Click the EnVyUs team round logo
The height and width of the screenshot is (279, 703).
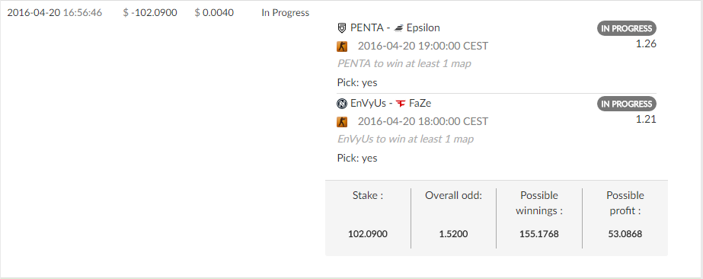[x=342, y=104]
